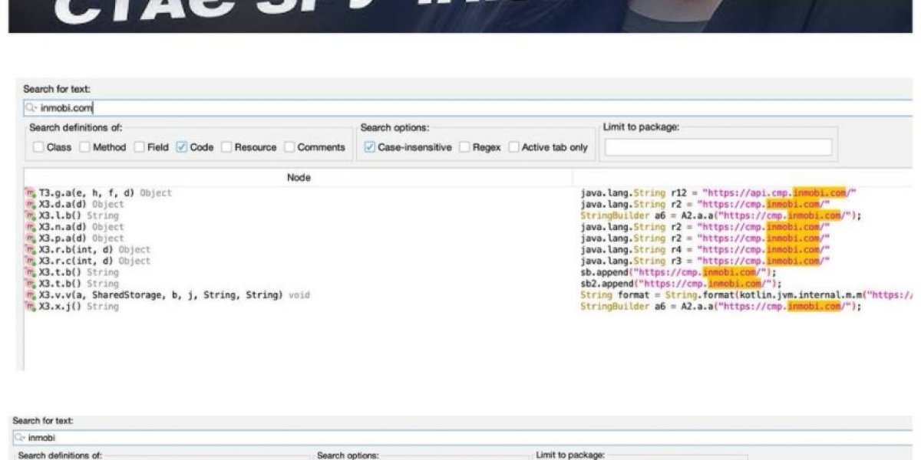Enable the Field search checkbox
The image size is (921, 460).
click(x=139, y=147)
